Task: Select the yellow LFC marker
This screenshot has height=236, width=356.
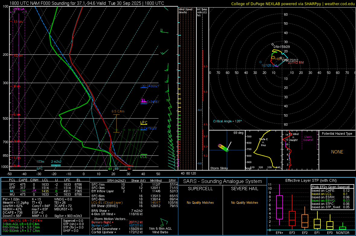Action: click(144, 123)
